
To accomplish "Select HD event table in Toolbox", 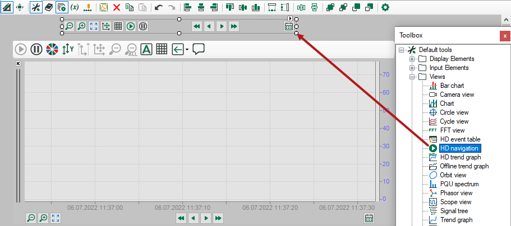I will [460, 139].
